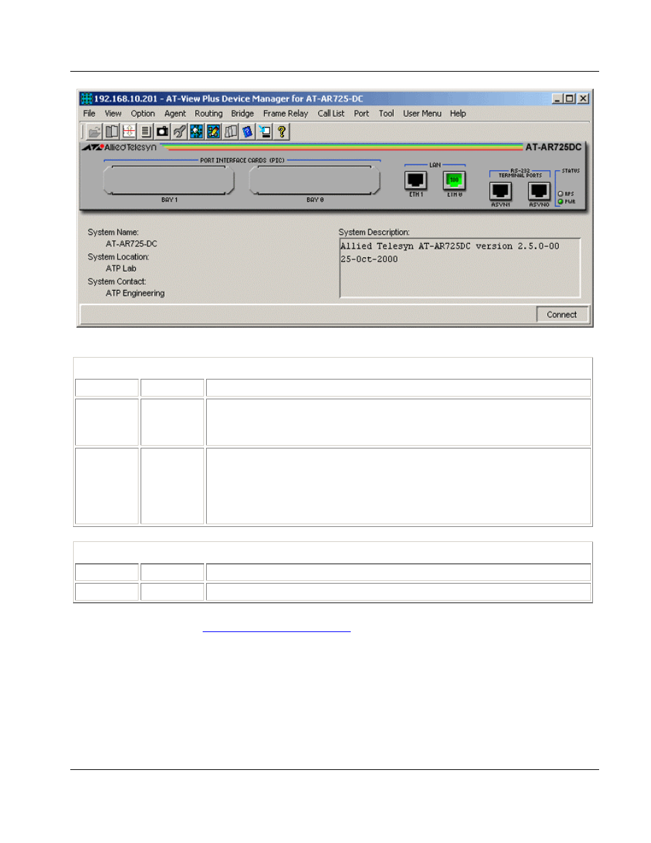651x843 pixels.
Task: Click the green PWR status LED
Action: (561, 201)
